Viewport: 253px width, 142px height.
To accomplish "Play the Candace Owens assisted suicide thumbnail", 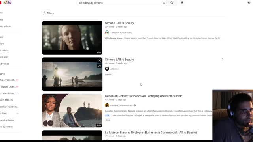I will pyautogui.click(x=72, y=110).
